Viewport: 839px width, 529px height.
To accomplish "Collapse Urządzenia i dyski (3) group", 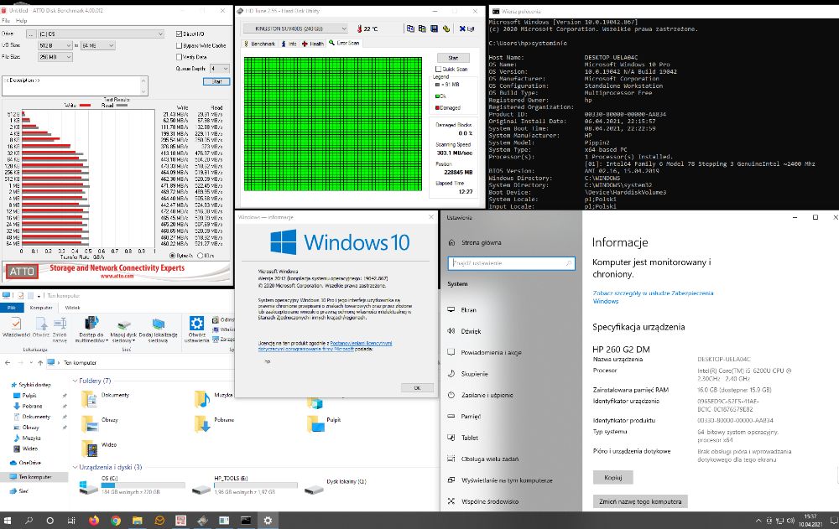I will pyautogui.click(x=75, y=467).
